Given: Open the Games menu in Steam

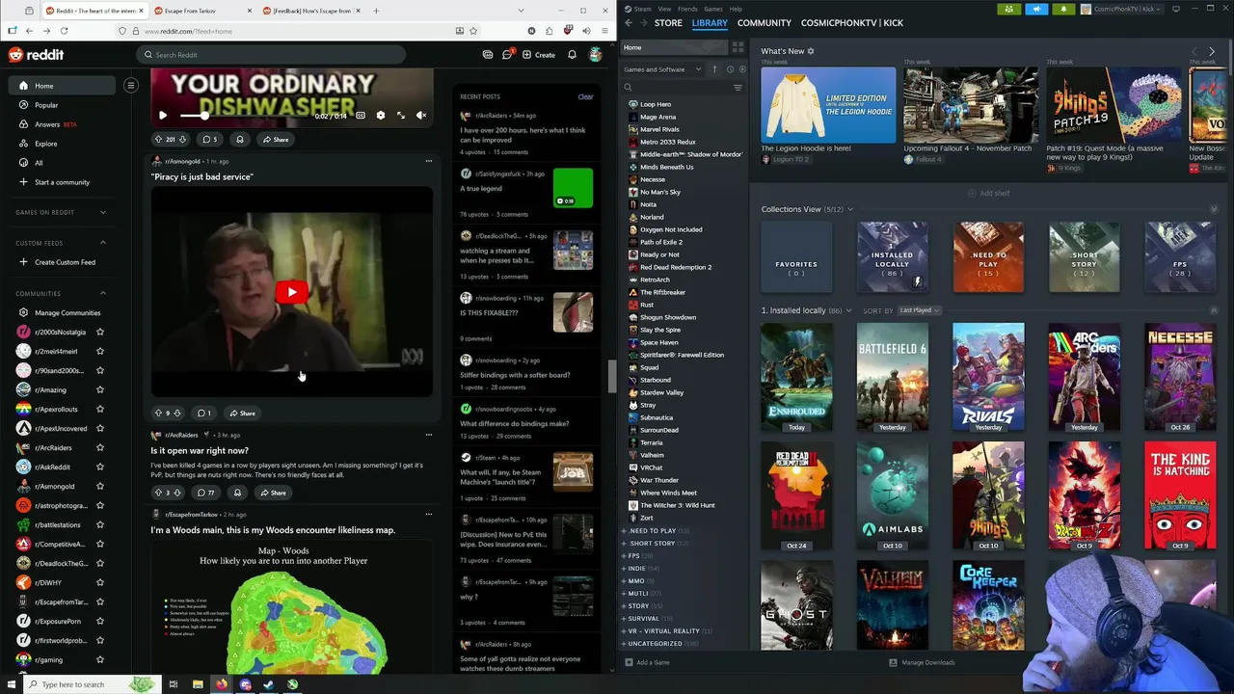Looking at the screenshot, I should tap(713, 9).
